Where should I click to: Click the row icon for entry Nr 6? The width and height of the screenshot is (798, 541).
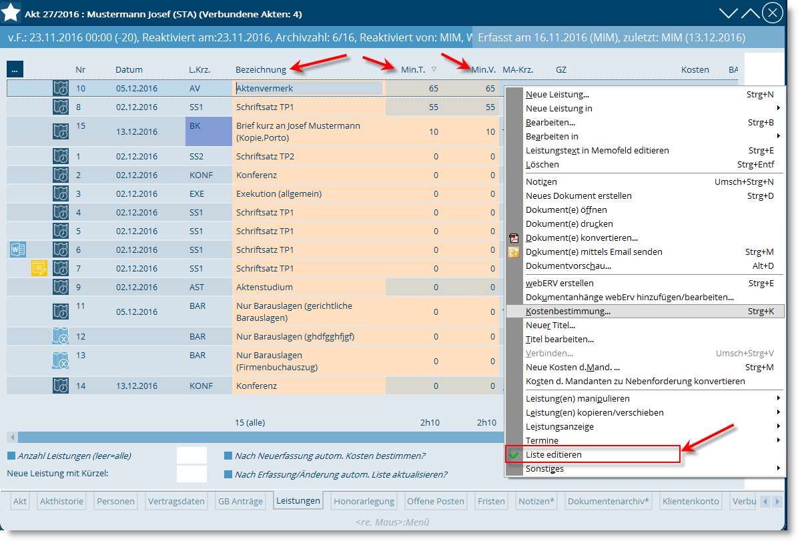[61, 249]
